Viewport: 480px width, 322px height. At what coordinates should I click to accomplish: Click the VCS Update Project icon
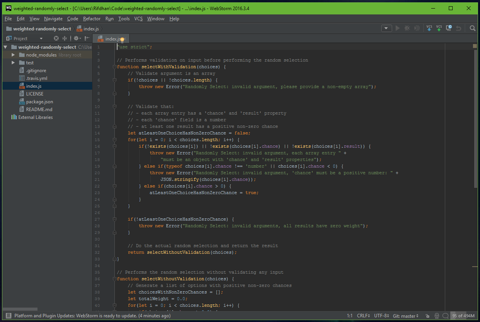point(429,28)
